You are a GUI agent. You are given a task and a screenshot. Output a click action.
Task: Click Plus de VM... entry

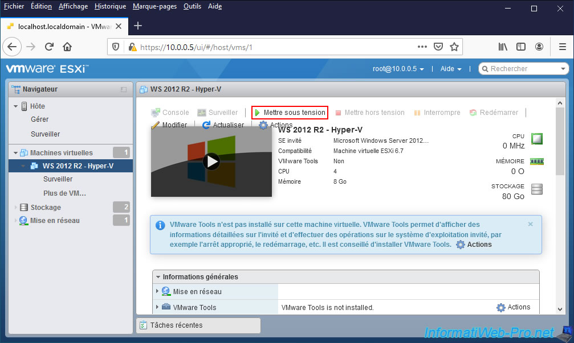[65, 193]
